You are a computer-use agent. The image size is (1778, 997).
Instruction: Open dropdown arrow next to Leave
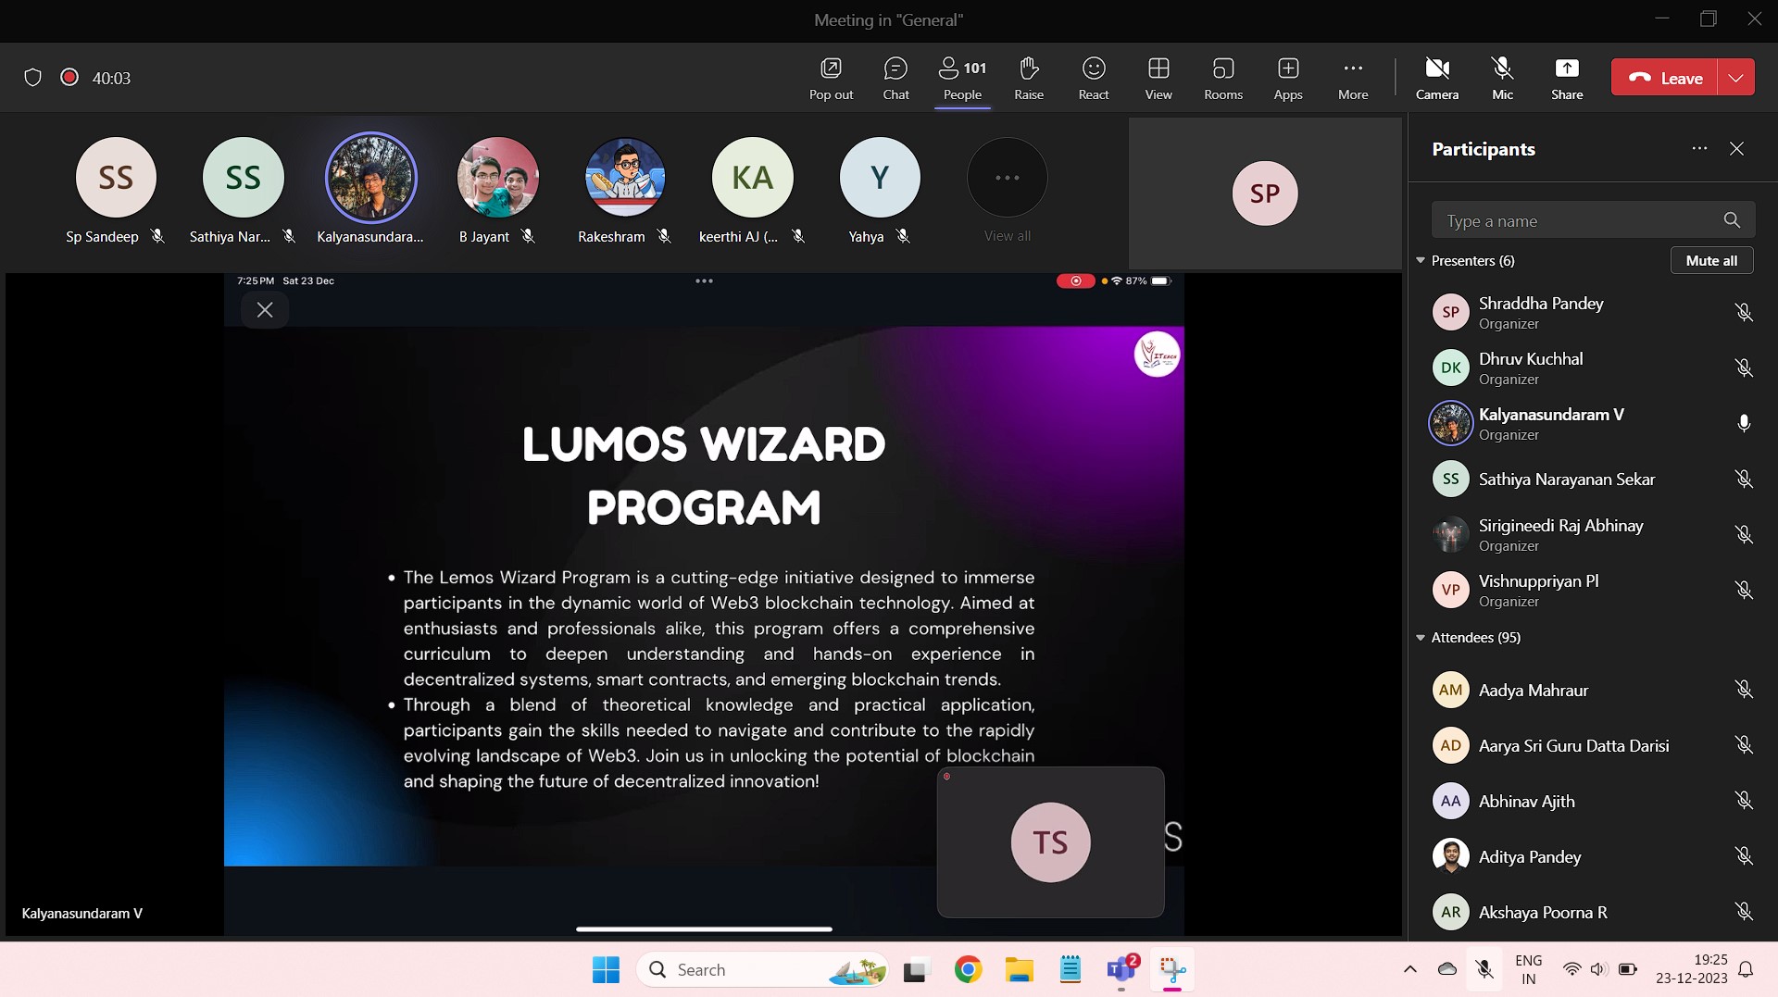click(1735, 78)
